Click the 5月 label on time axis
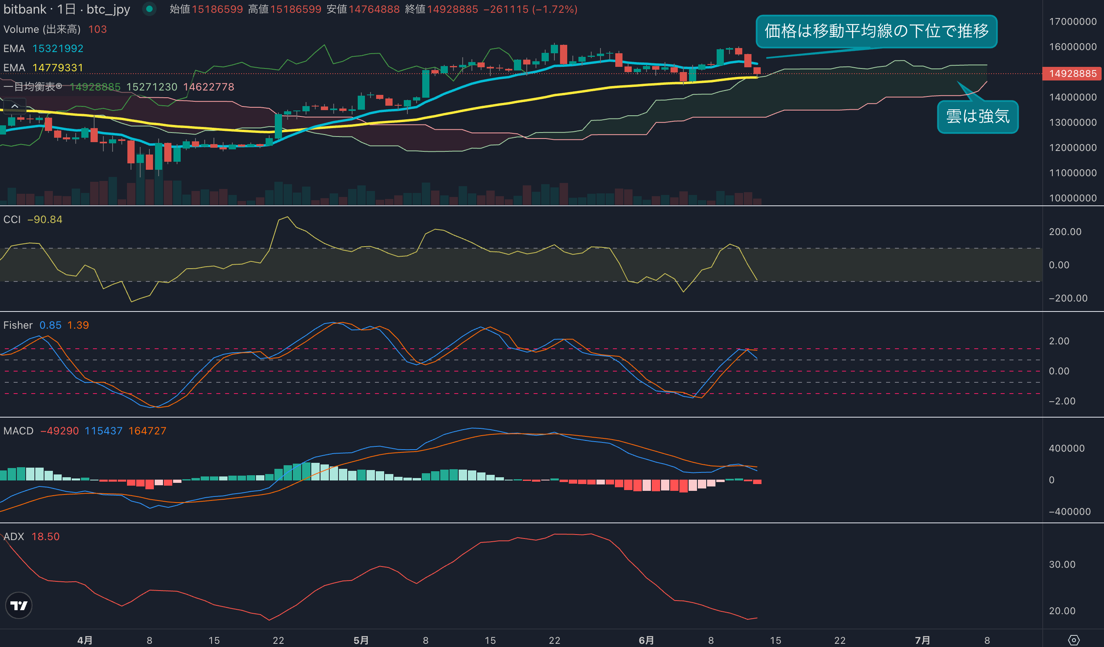This screenshot has width=1104, height=647. pyautogui.click(x=361, y=640)
